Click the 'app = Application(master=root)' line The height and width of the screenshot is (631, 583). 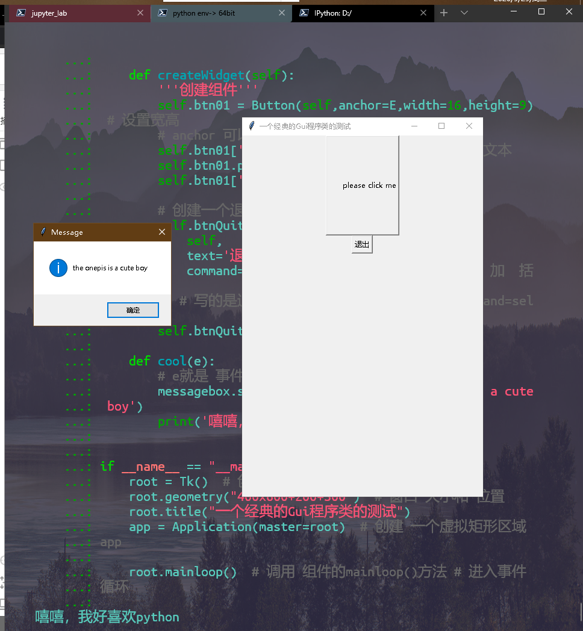point(237,527)
